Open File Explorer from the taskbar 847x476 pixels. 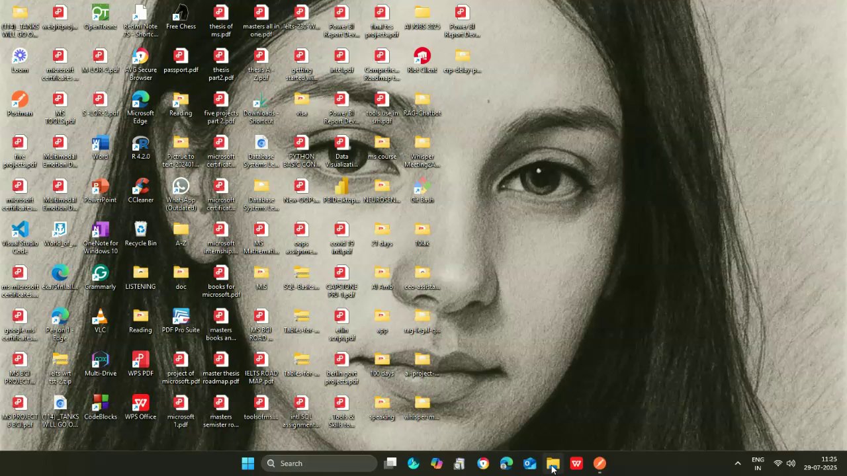click(553, 463)
